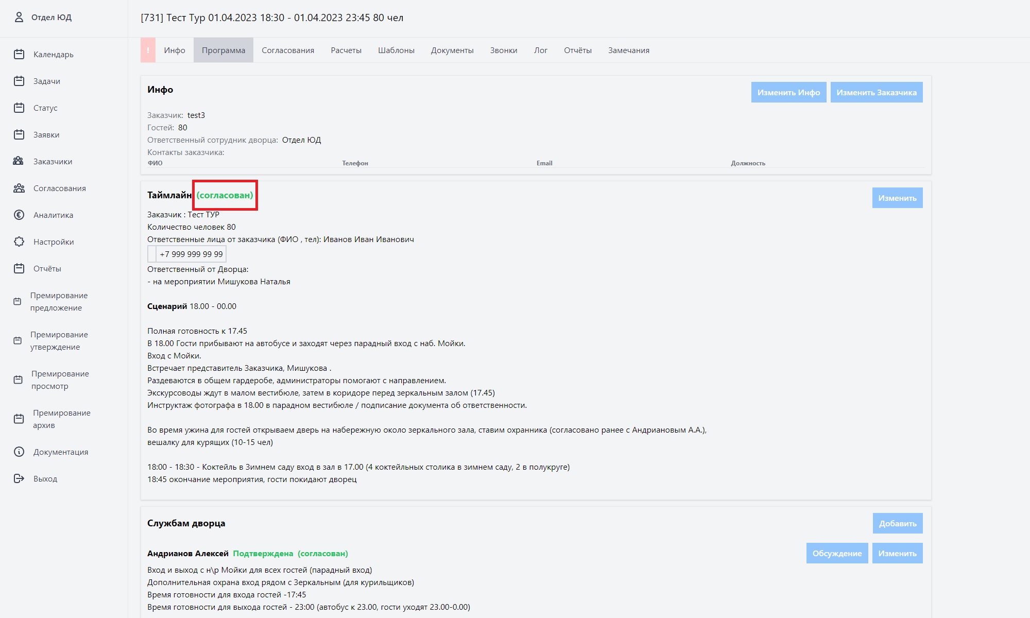Open Премирование архив in sidebar
The width and height of the screenshot is (1030, 618).
click(62, 419)
